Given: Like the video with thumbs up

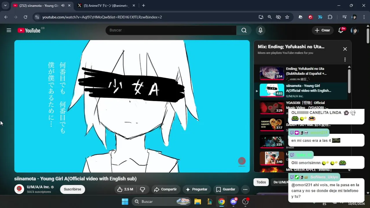Looking at the screenshot, I should (125, 189).
